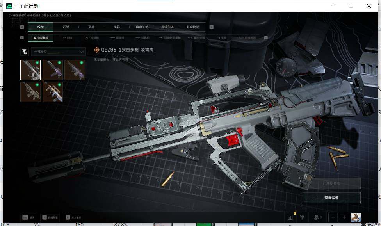Click the second plus squad slot
This screenshot has width=381, height=226.
pos(344,217)
